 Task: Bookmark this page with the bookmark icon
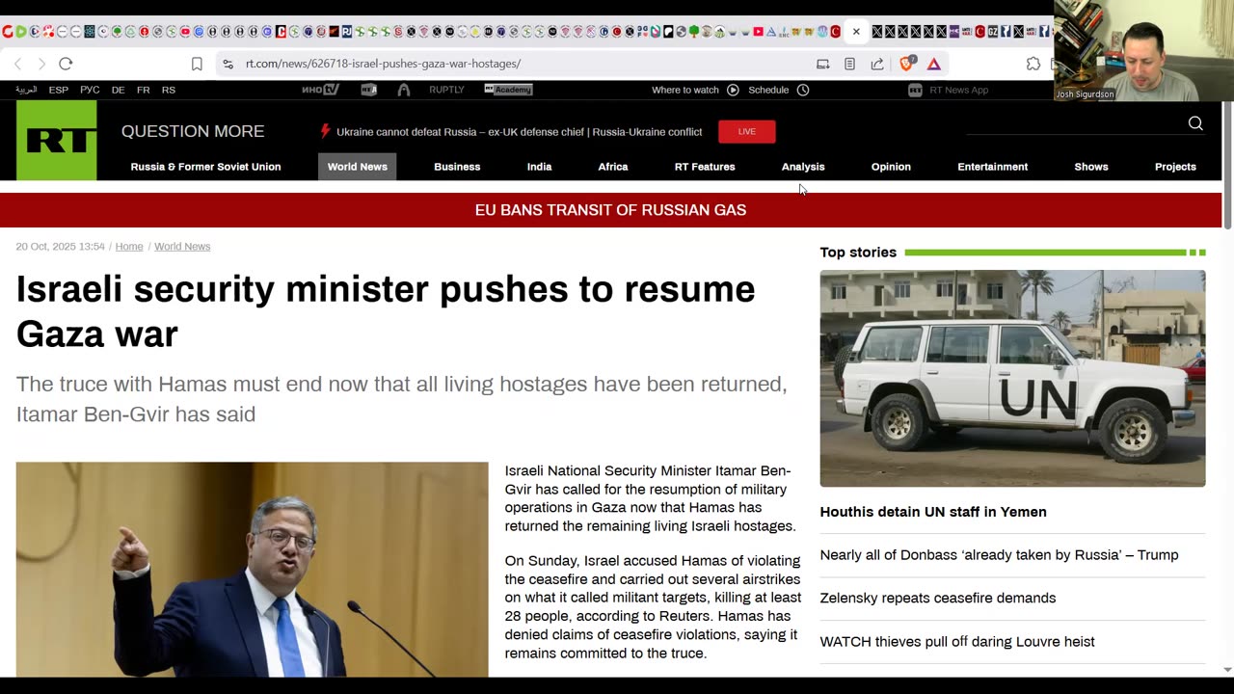197,64
